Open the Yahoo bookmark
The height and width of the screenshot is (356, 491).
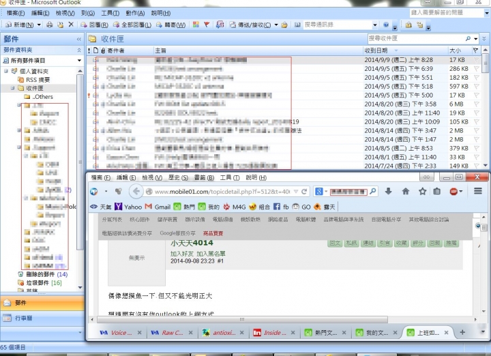tap(128, 207)
